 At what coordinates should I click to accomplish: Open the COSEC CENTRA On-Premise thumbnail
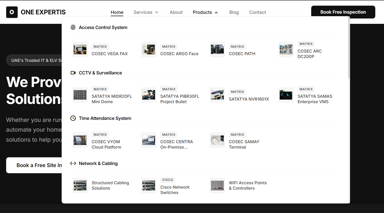[149, 140]
